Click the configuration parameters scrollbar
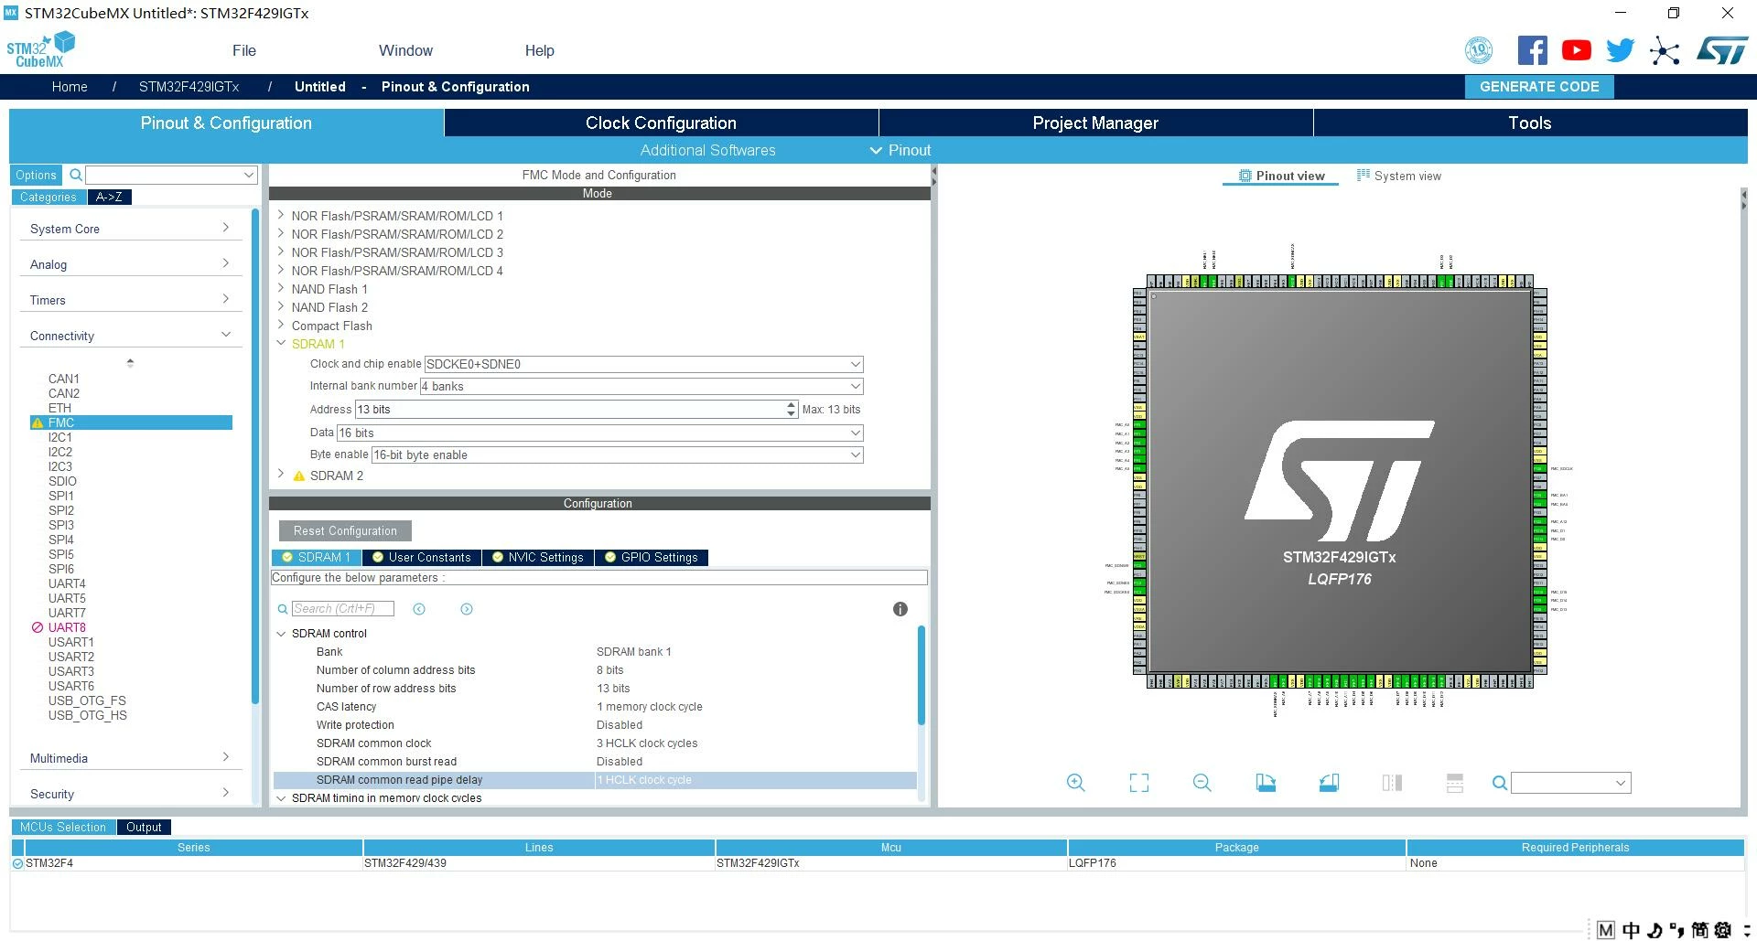This screenshot has width=1757, height=941. tap(921, 674)
